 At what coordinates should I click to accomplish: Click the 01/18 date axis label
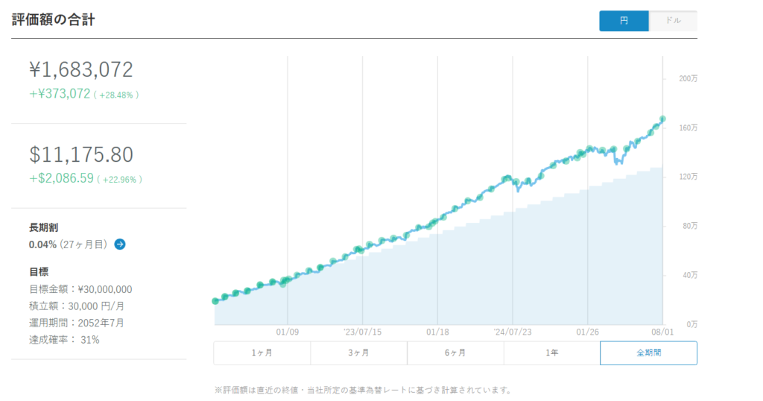437,332
